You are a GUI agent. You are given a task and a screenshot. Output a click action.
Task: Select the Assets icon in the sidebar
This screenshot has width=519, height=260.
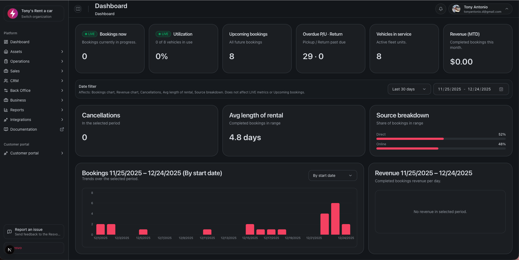point(6,52)
